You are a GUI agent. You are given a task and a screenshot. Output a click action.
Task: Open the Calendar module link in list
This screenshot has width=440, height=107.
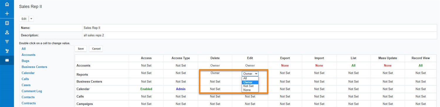[x=28, y=73]
